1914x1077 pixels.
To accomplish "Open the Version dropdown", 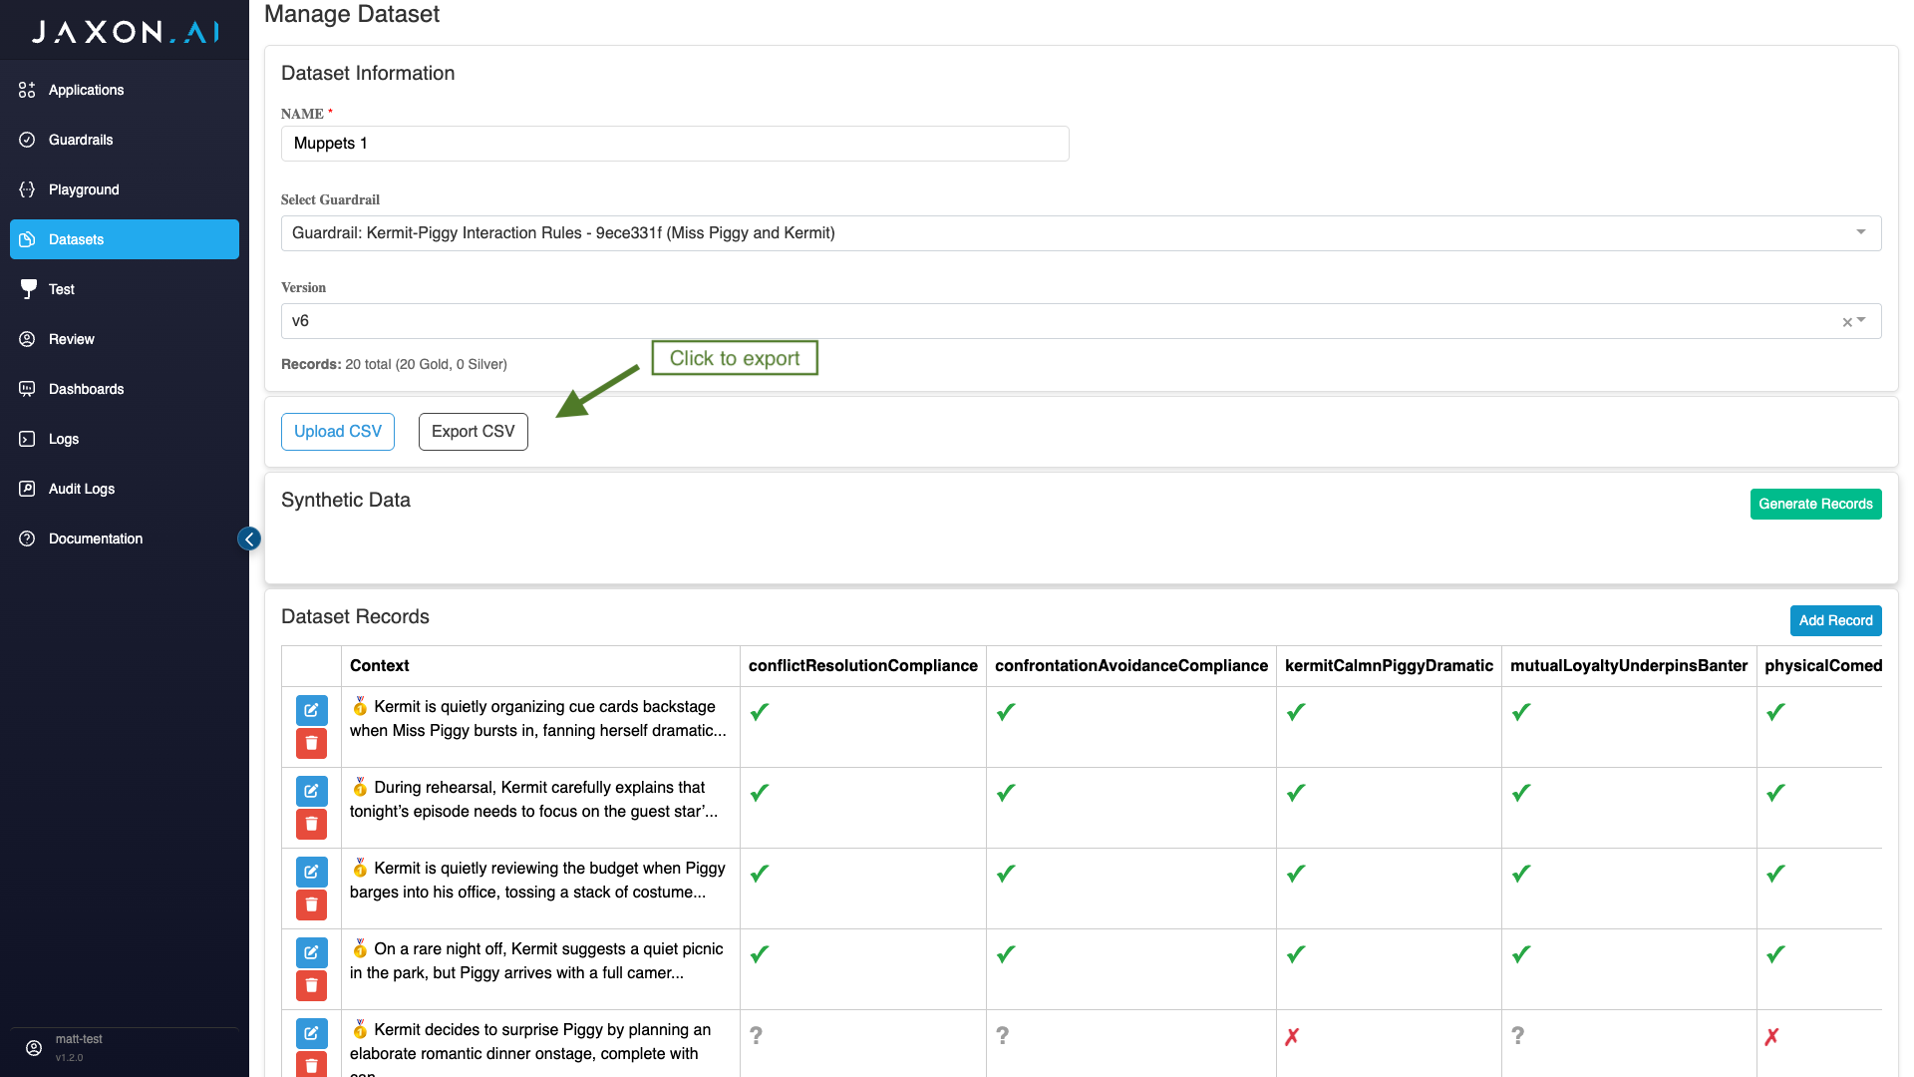I will [1862, 321].
